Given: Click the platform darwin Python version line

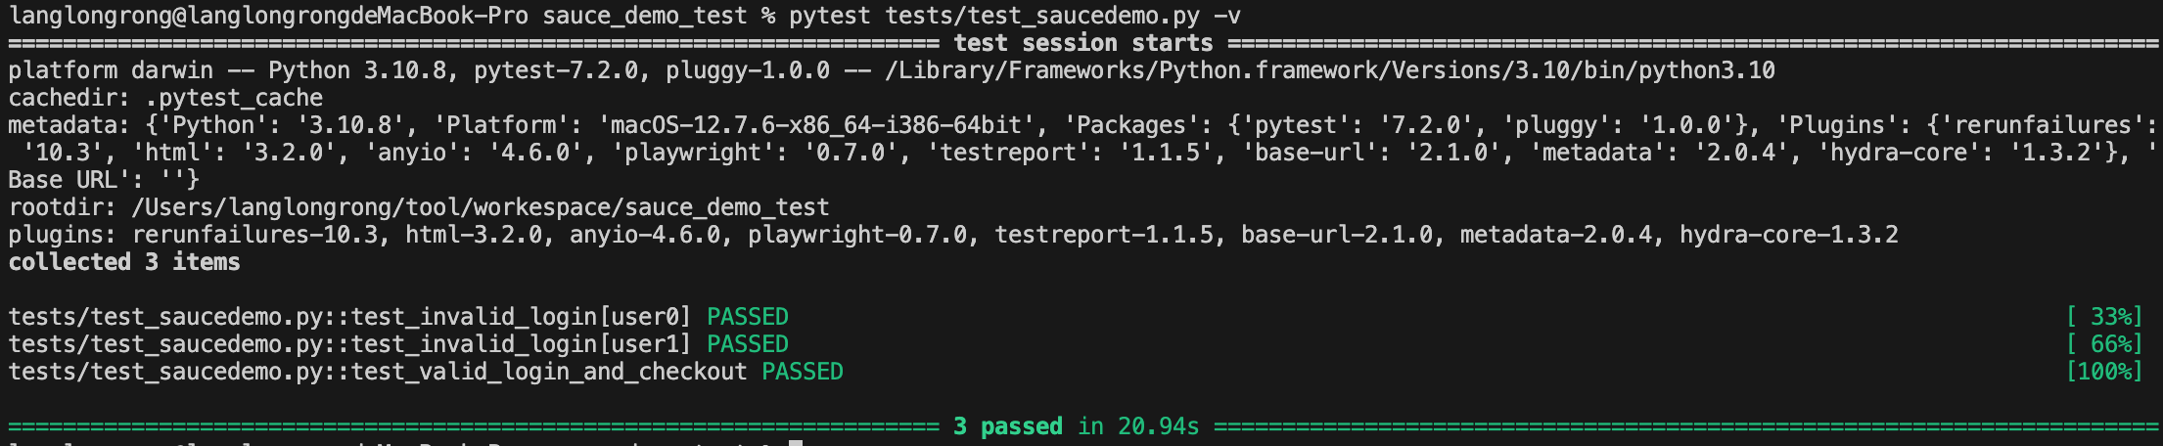Looking at the screenshot, I should tap(892, 70).
